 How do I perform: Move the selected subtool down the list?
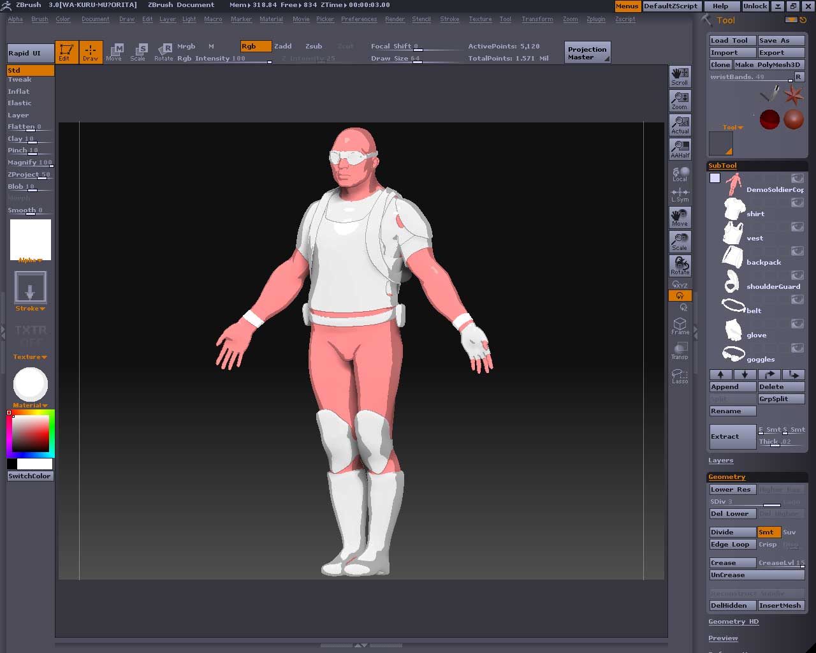click(x=745, y=375)
